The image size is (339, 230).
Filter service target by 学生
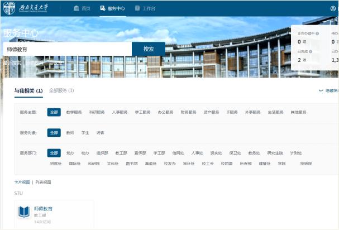pos(85,133)
